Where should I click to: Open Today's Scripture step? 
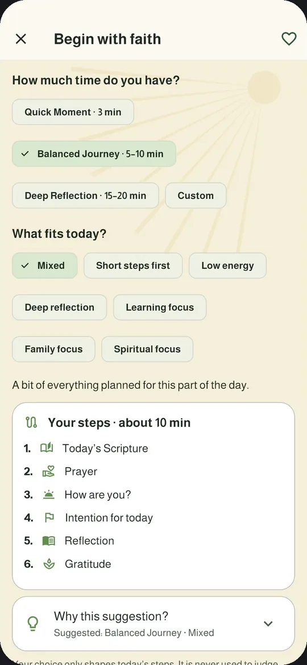coord(105,448)
